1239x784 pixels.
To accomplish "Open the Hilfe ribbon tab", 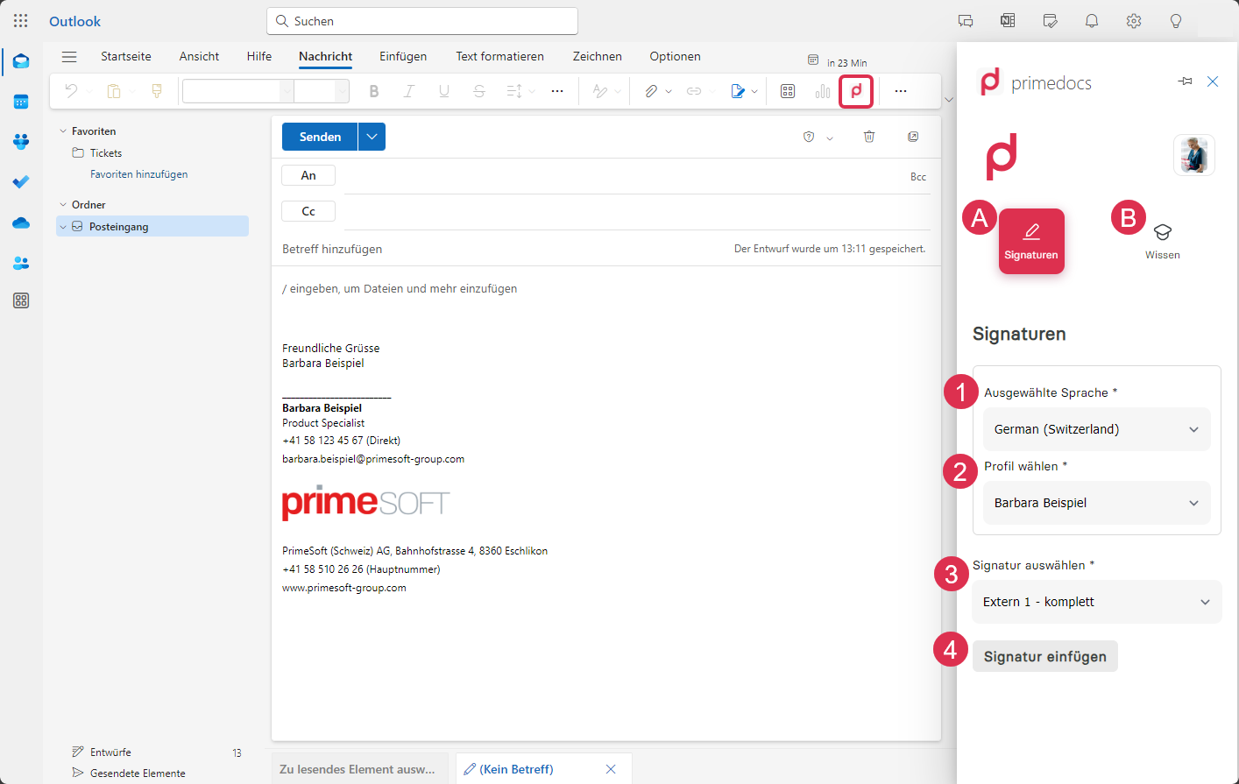I will [x=259, y=56].
